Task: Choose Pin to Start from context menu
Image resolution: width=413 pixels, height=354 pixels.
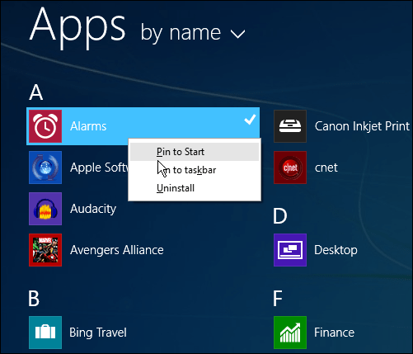Action: [195, 152]
